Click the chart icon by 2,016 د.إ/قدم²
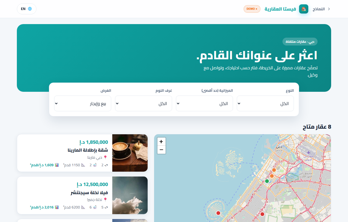This screenshot has height=222, width=348. (57, 207)
